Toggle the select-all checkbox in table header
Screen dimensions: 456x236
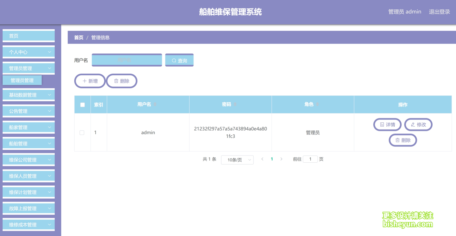(x=82, y=105)
